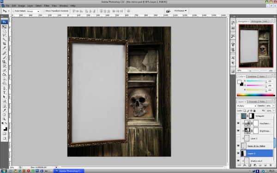Enable the Auto-Select checkbox
The image size is (277, 173).
coord(13,11)
